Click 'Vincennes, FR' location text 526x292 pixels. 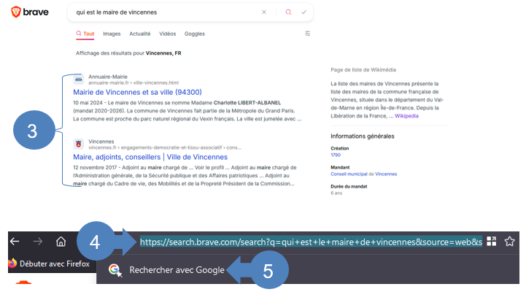coord(163,53)
